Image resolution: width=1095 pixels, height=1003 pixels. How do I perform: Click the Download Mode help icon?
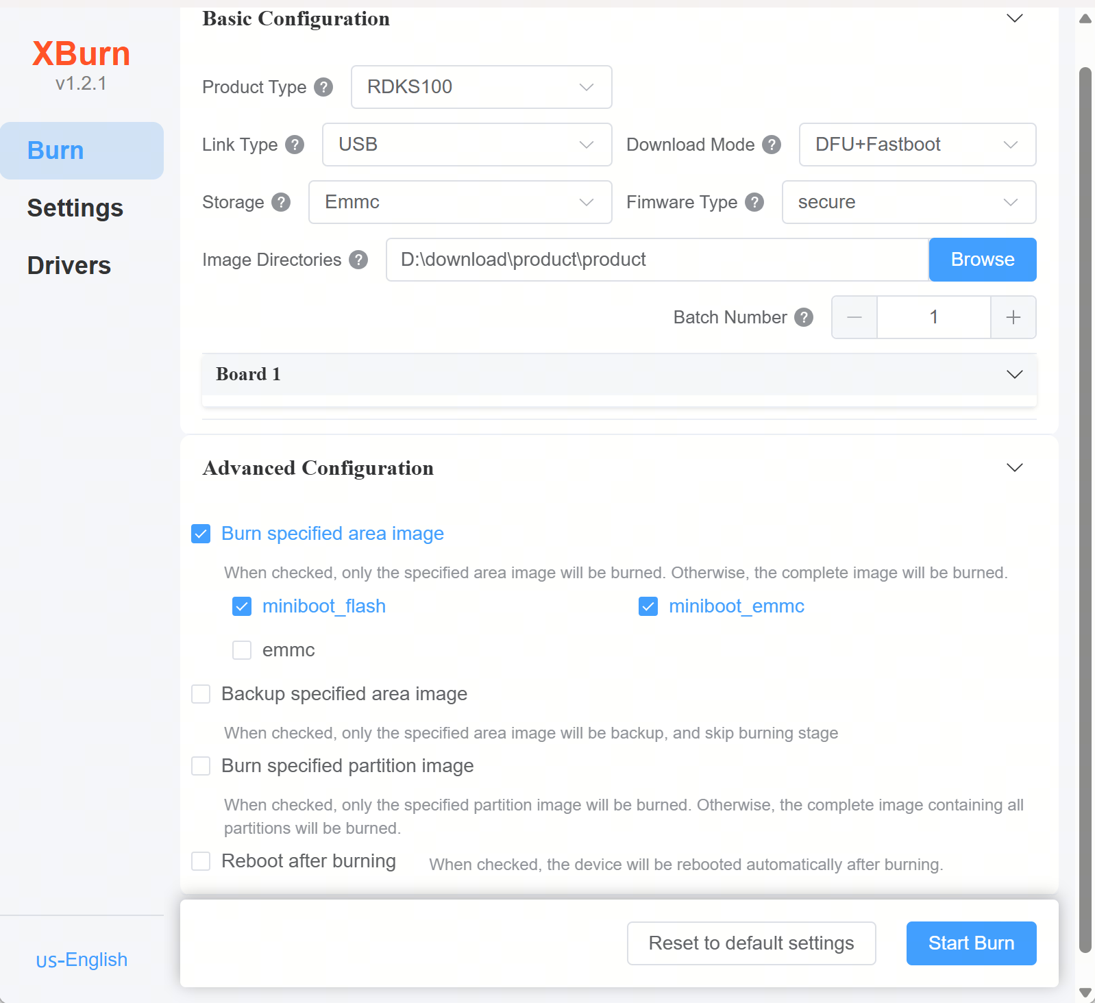(772, 145)
